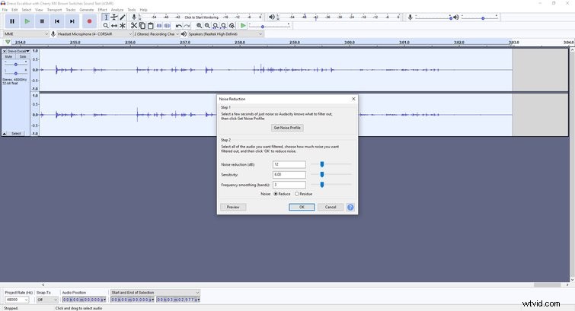
Task: Open the Speakers playback device dropdown
Action: [x=225, y=33]
